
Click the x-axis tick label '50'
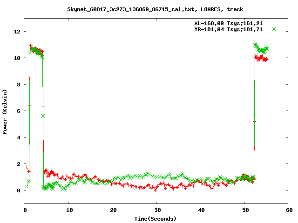pyautogui.click(x=245, y=210)
